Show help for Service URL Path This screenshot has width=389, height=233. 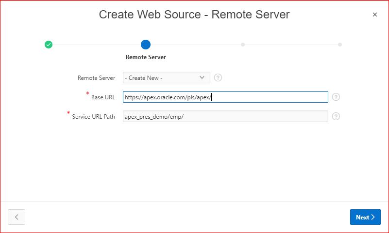[336, 116]
